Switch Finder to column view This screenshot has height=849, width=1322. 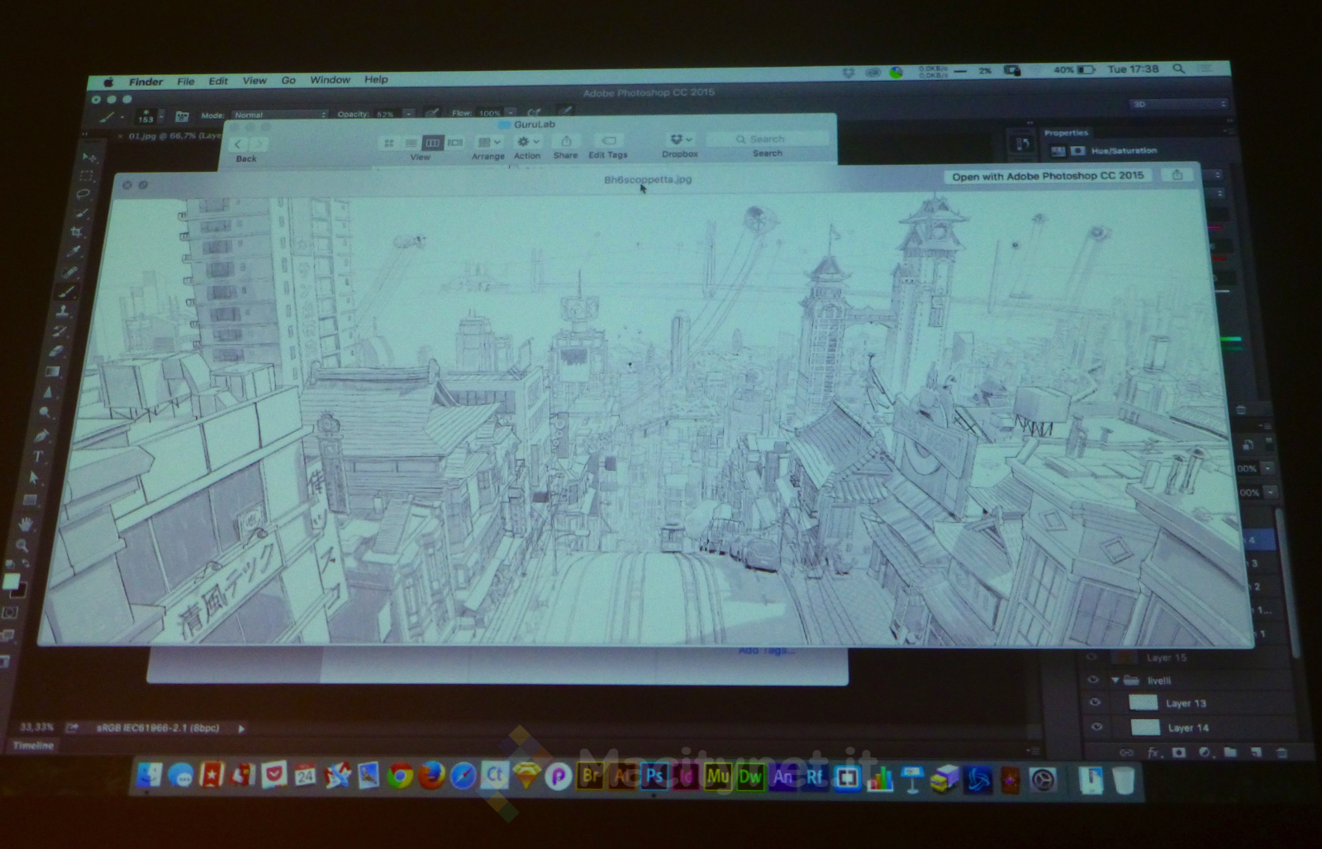pyautogui.click(x=433, y=143)
